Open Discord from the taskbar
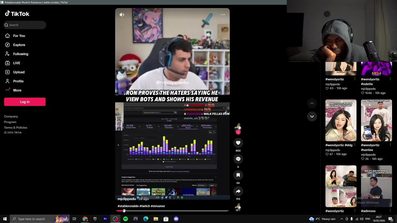Image resolution: width=397 pixels, height=223 pixels. [176, 219]
